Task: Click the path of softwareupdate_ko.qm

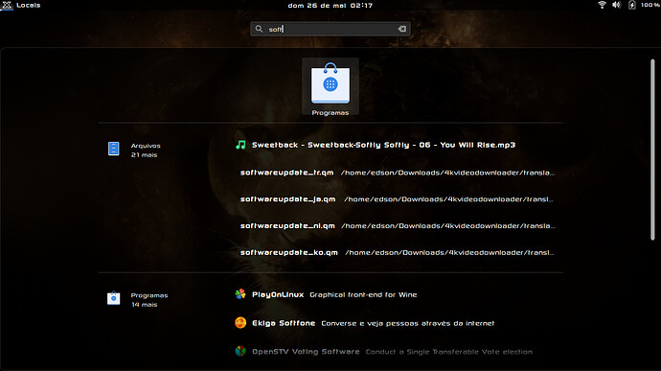Action: click(450, 252)
